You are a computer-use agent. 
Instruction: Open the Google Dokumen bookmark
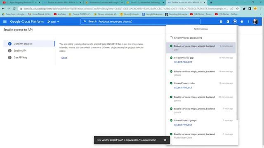point(152,14)
